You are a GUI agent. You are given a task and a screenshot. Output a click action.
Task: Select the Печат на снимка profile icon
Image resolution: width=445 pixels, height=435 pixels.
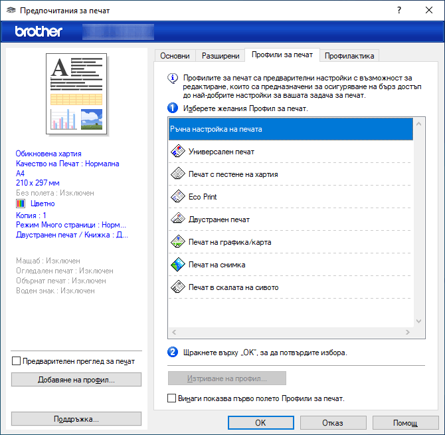178,264
